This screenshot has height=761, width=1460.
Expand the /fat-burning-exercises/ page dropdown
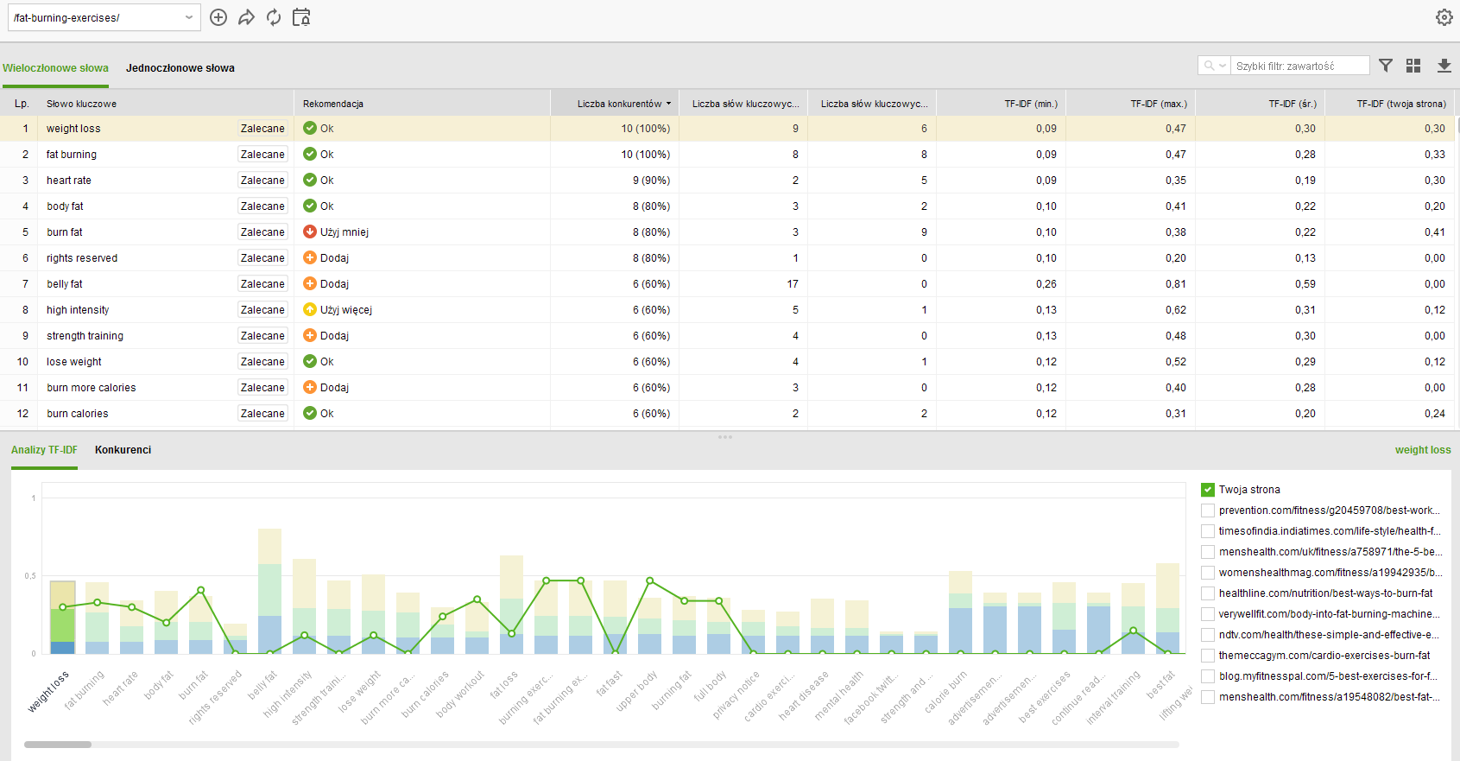189,17
